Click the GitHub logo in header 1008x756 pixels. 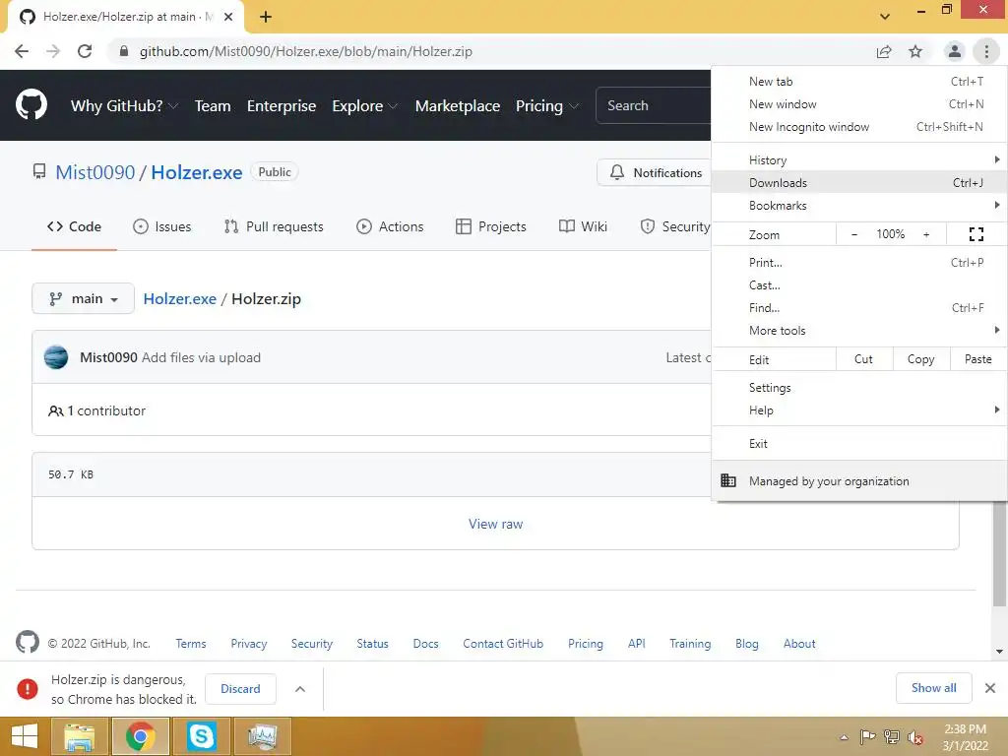coord(31,105)
